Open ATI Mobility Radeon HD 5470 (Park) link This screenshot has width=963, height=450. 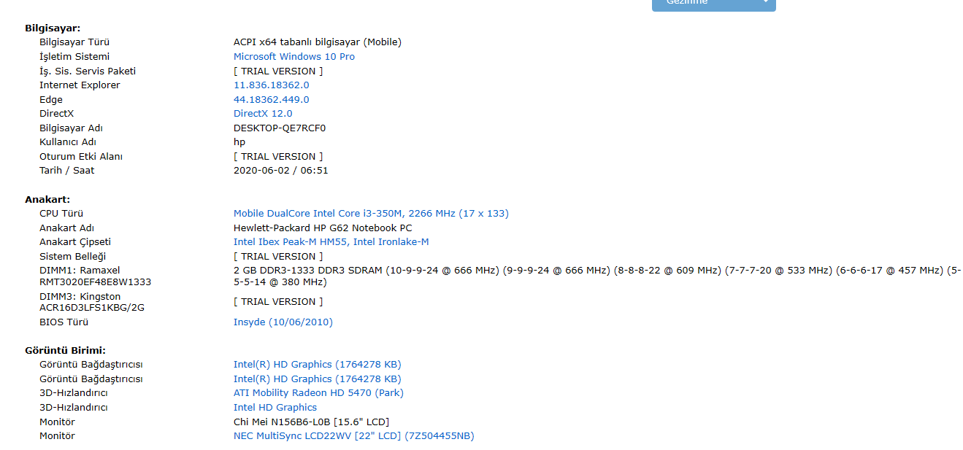(318, 392)
